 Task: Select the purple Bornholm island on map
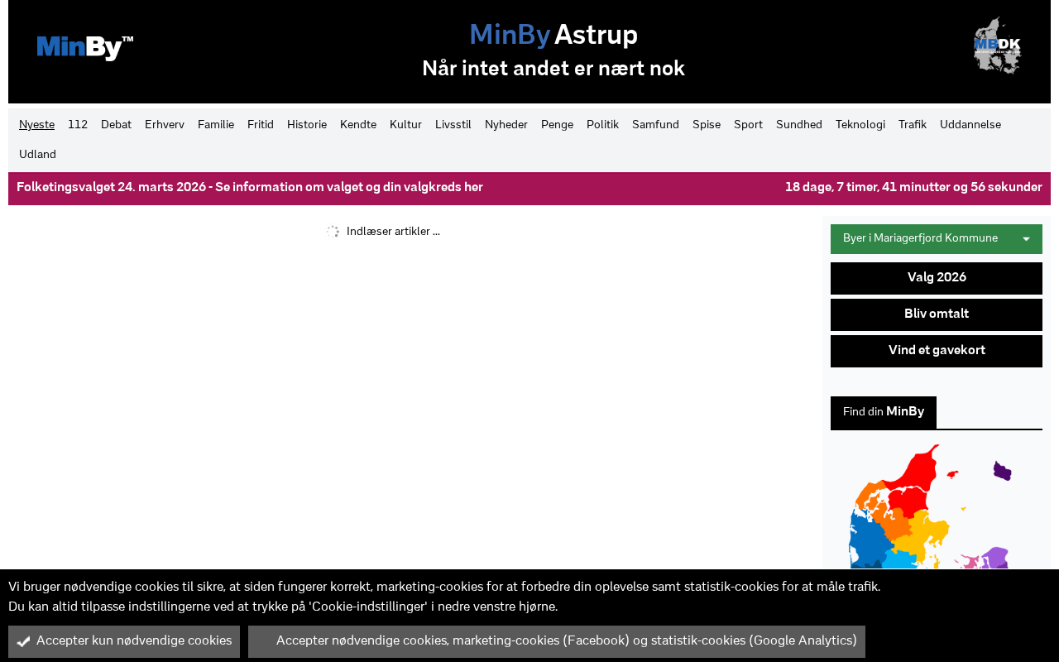point(1002,471)
